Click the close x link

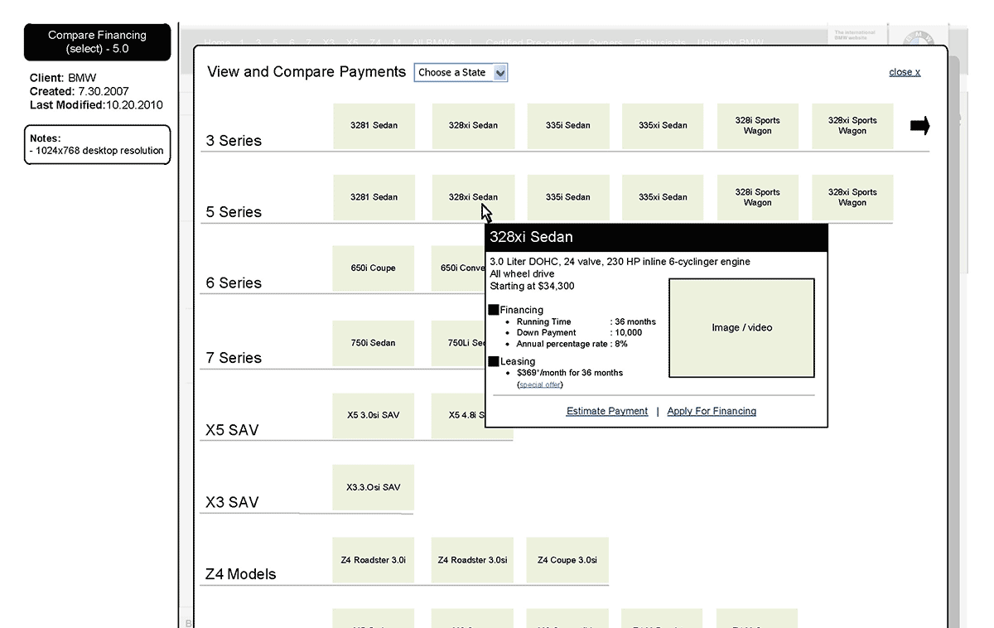tap(905, 72)
